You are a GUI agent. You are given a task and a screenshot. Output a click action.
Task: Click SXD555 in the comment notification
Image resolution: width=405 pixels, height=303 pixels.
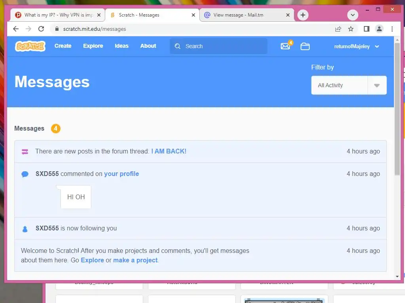pyautogui.click(x=47, y=174)
